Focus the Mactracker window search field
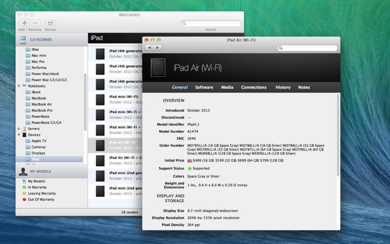This screenshot has height=244, width=390. [211, 23]
